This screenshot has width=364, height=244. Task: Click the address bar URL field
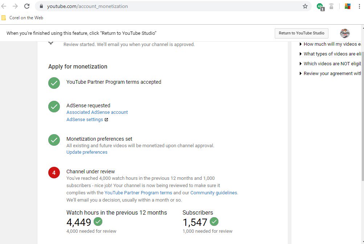click(173, 6)
